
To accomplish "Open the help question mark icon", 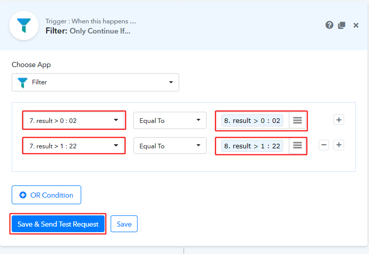I will 329,25.
